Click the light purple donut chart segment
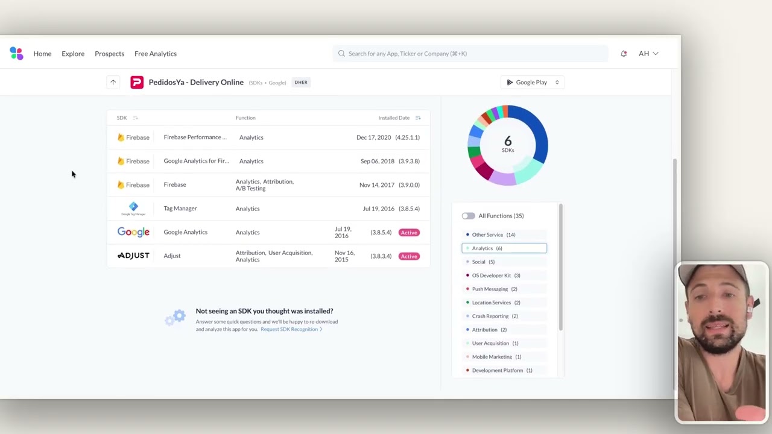Viewport: 772px width, 434px height. 503,177
